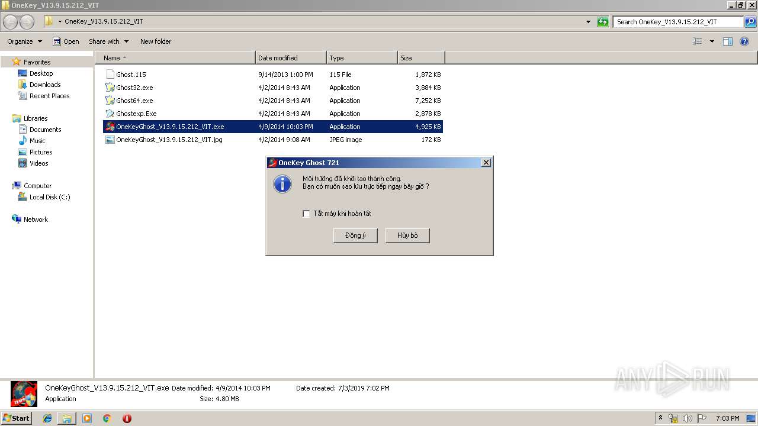This screenshot has width=758, height=426.
Task: Open the Organize menu
Action: click(x=24, y=41)
